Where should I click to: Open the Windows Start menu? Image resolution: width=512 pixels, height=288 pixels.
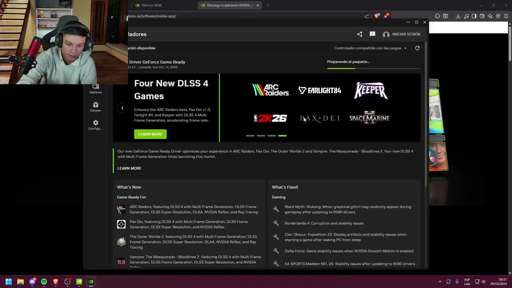click(8, 282)
